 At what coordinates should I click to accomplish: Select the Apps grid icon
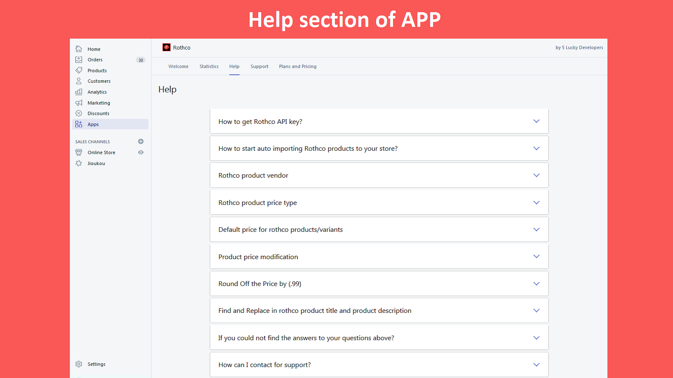coord(78,124)
